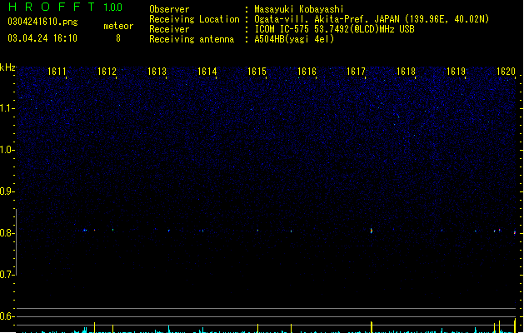Click the 1620 time label

tap(506, 72)
